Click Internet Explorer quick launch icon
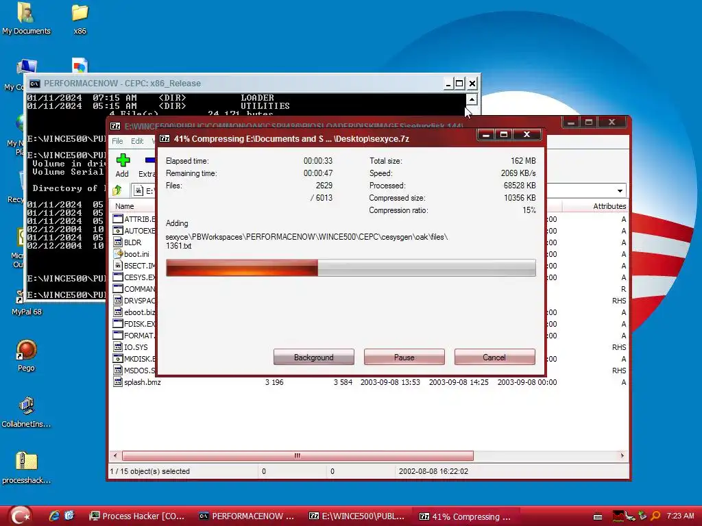The image size is (702, 526). 54,516
